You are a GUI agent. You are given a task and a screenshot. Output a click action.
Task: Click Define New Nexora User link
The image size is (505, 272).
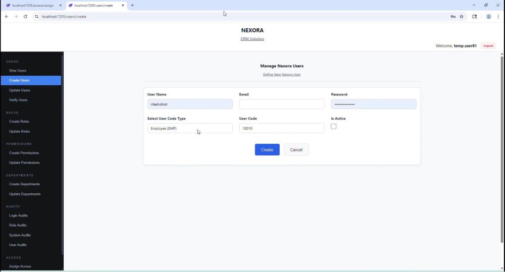[281, 74]
